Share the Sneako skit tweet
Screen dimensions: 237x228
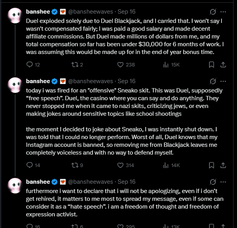pos(223,165)
